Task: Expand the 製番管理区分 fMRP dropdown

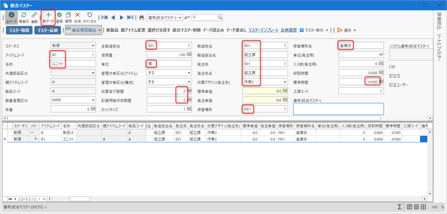Action: pos(73,100)
